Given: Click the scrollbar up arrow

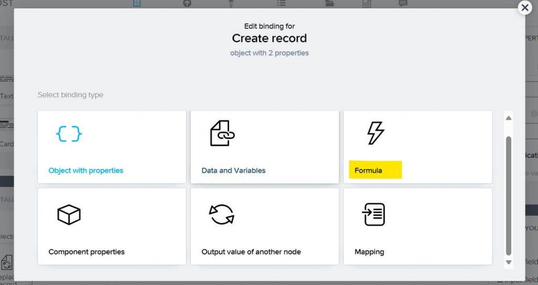Looking at the screenshot, I should 509,118.
